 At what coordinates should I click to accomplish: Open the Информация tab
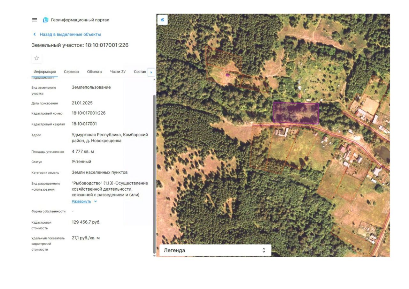pyautogui.click(x=45, y=72)
